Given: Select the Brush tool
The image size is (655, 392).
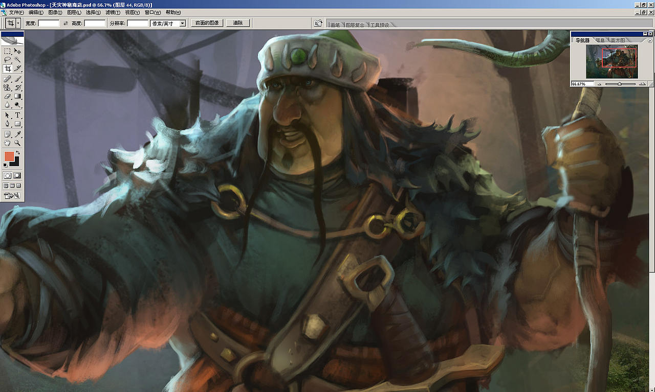Looking at the screenshot, I should 17,79.
